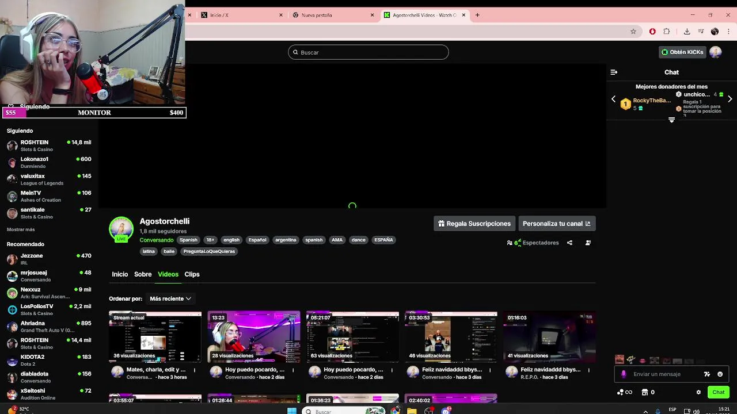
Task: Open santikale channel in sidebar
Action: pos(49,213)
